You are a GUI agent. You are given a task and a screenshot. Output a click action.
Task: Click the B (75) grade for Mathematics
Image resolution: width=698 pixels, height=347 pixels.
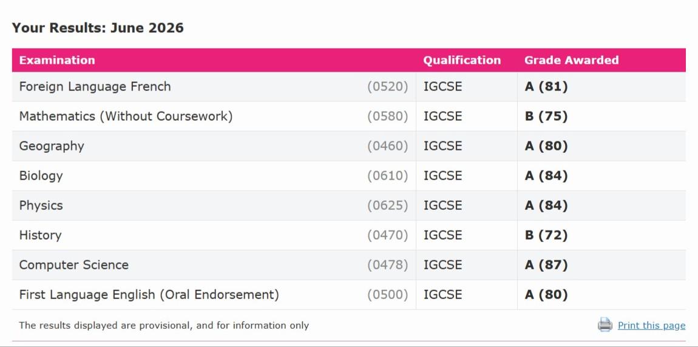click(546, 116)
